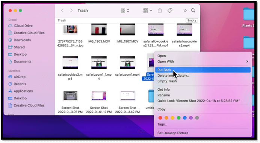
Task: Click the Share toolbar icon
Action: pyautogui.click(x=160, y=11)
